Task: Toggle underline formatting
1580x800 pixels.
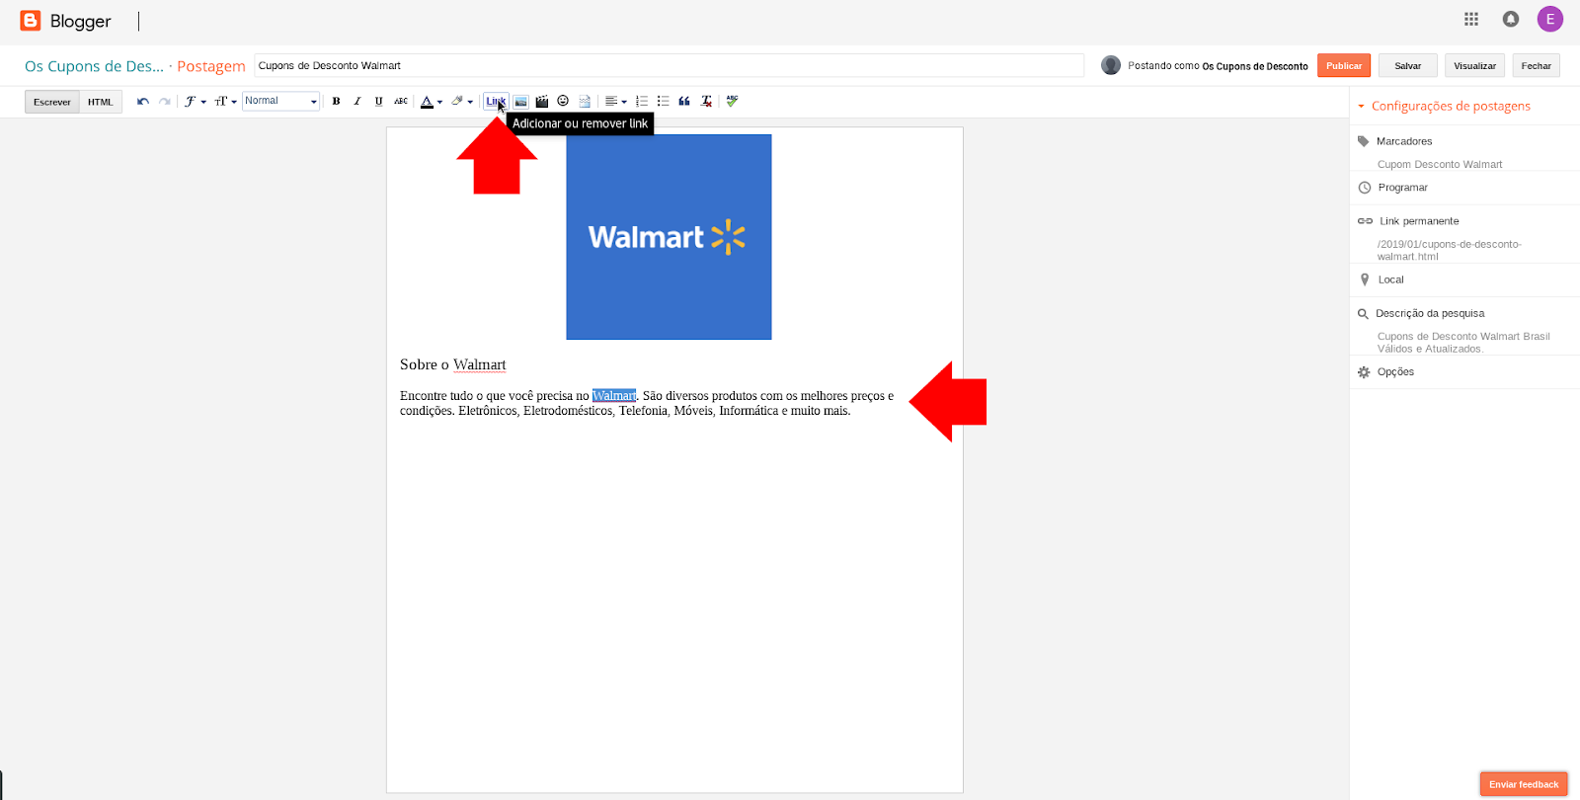Action: 378,102
